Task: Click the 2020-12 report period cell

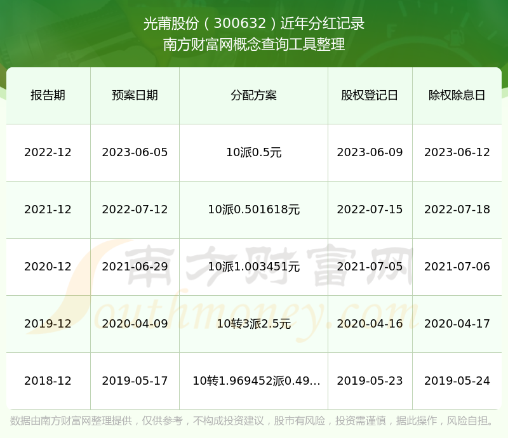Action: [x=48, y=267]
